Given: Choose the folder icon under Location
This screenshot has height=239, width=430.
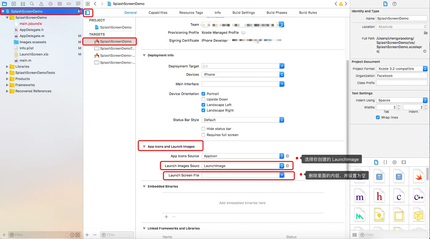Looking at the screenshot, I should (x=425, y=33).
